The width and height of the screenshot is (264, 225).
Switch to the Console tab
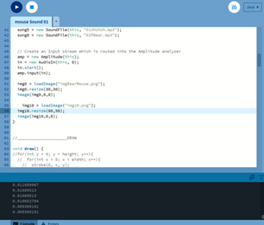[x=24, y=223]
